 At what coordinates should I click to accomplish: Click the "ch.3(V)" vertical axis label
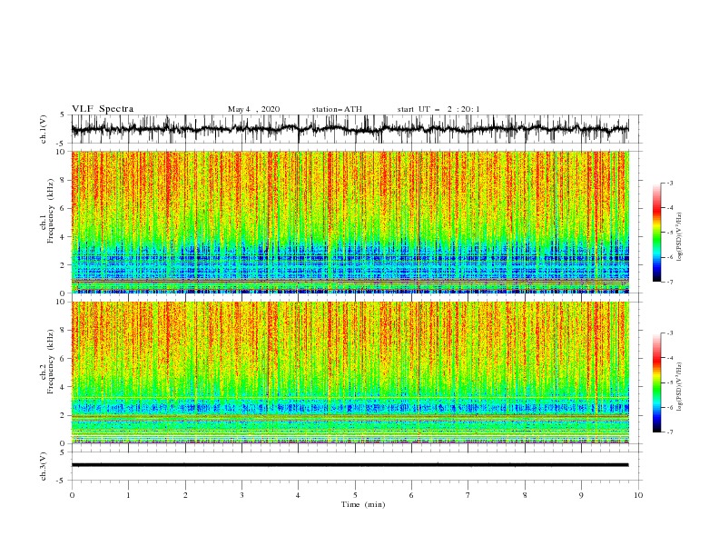point(43,466)
